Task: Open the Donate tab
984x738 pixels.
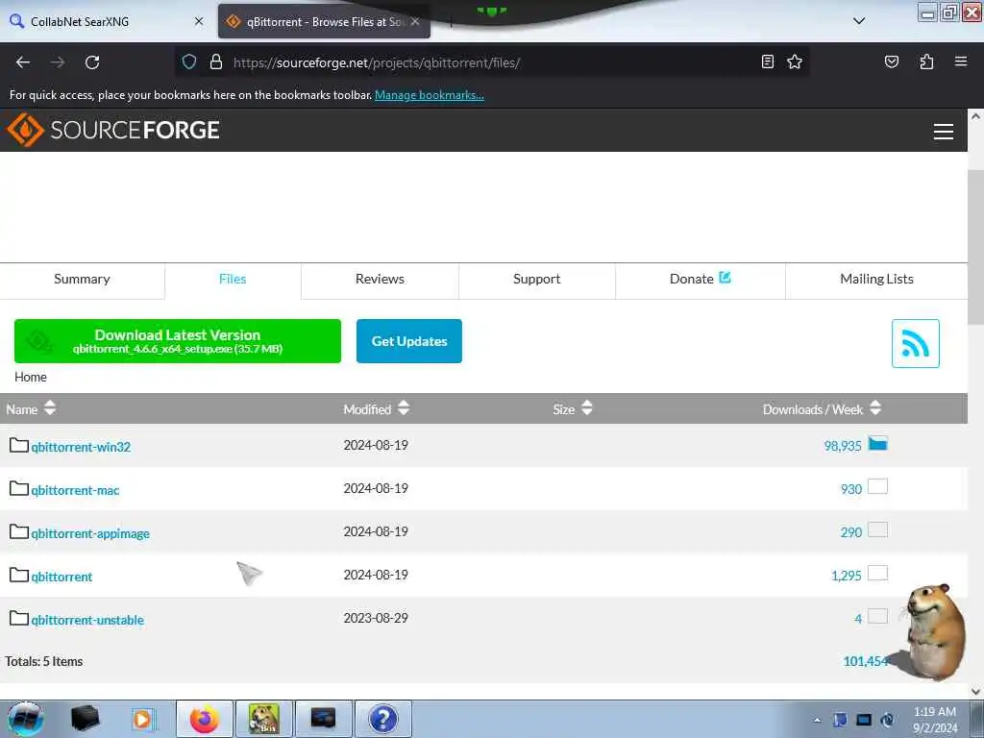Action: (x=700, y=280)
